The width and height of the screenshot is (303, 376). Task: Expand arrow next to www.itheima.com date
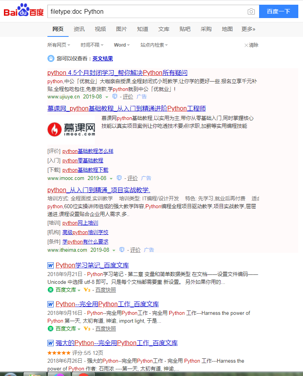[114, 251]
